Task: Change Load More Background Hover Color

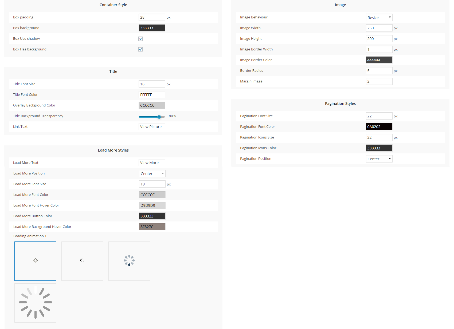Action: (152, 227)
